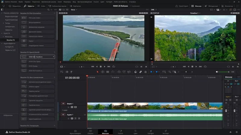Click the speaker mute icon by volume slider
The image size is (241, 135).
pyautogui.click(x=217, y=72)
